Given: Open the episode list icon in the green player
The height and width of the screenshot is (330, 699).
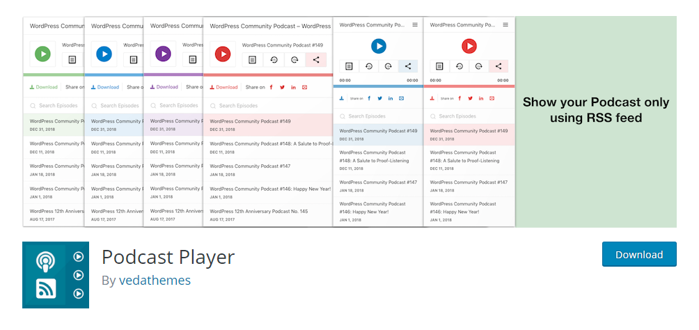Looking at the screenshot, I should pyautogui.click(x=72, y=60).
